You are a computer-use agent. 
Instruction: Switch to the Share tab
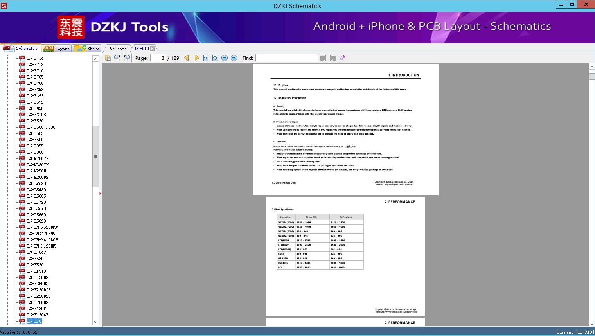click(x=87, y=49)
